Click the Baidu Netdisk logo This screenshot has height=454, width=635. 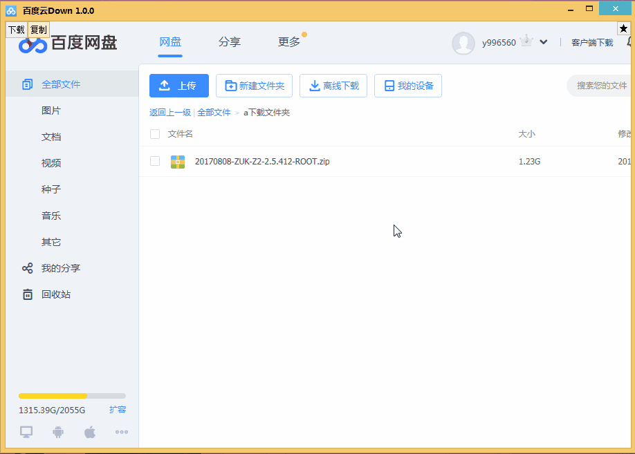coord(68,44)
